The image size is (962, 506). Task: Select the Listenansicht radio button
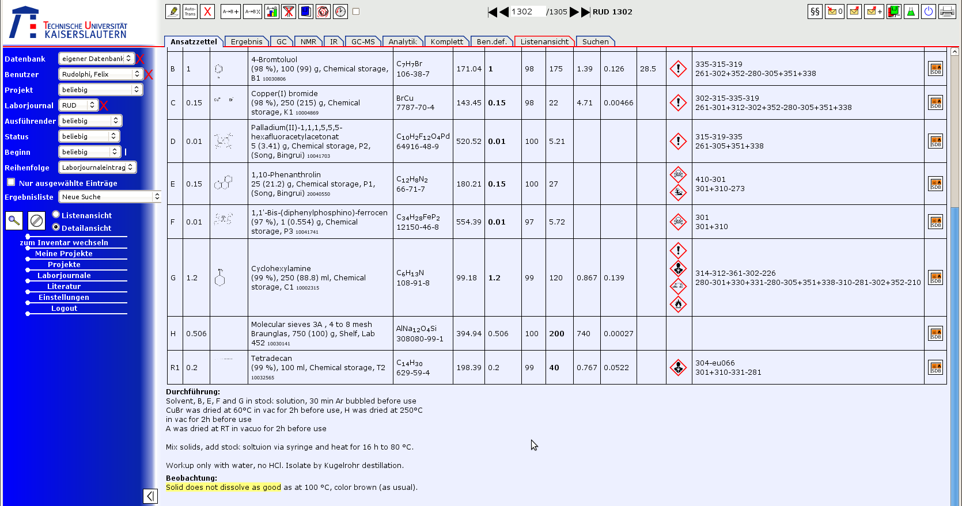[x=56, y=215]
